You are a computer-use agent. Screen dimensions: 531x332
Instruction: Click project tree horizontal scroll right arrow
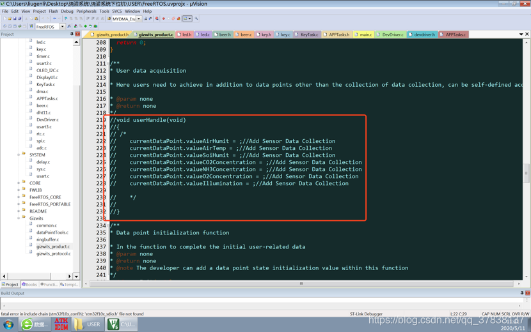tap(70, 276)
